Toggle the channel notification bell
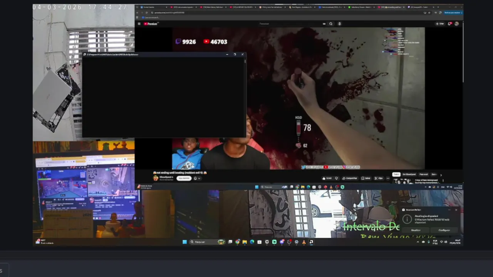This screenshot has height=277, width=493. point(195,178)
